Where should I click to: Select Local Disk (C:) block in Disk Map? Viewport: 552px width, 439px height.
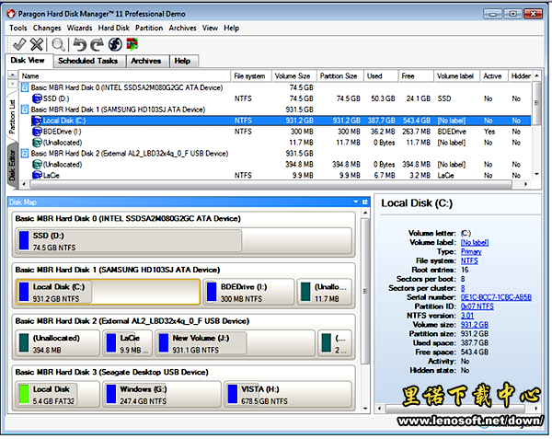tap(108, 292)
